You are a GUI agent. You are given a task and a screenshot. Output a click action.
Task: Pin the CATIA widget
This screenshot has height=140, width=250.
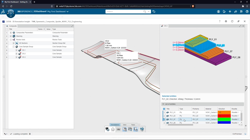pyautogui.click(x=238, y=21)
